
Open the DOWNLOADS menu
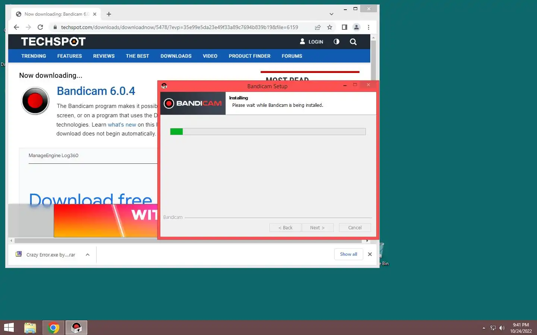click(176, 56)
